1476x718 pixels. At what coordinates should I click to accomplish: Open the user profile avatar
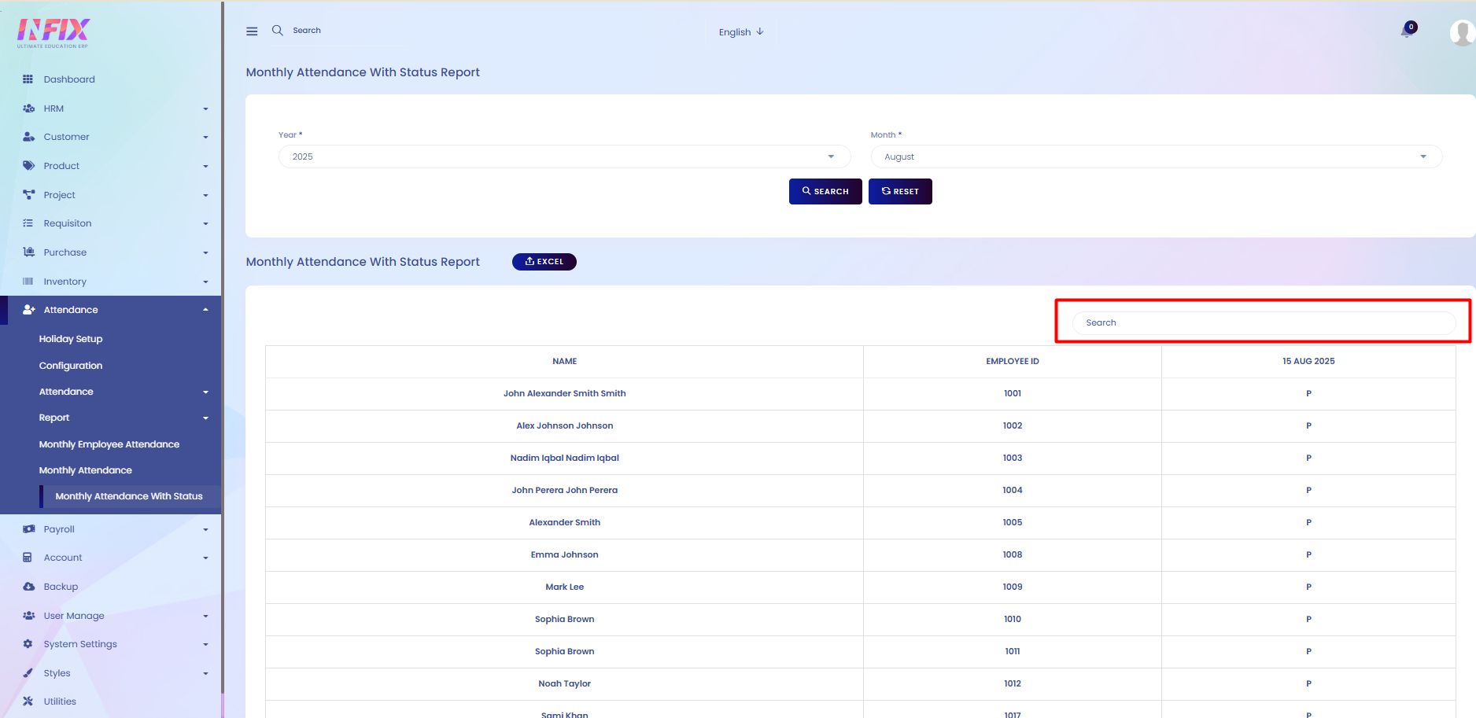tap(1462, 33)
